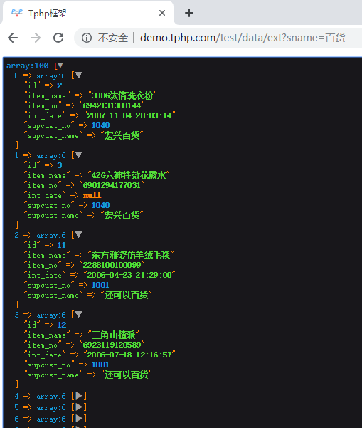Go back using the browser back arrow
362x428 pixels.
[x=13, y=38]
